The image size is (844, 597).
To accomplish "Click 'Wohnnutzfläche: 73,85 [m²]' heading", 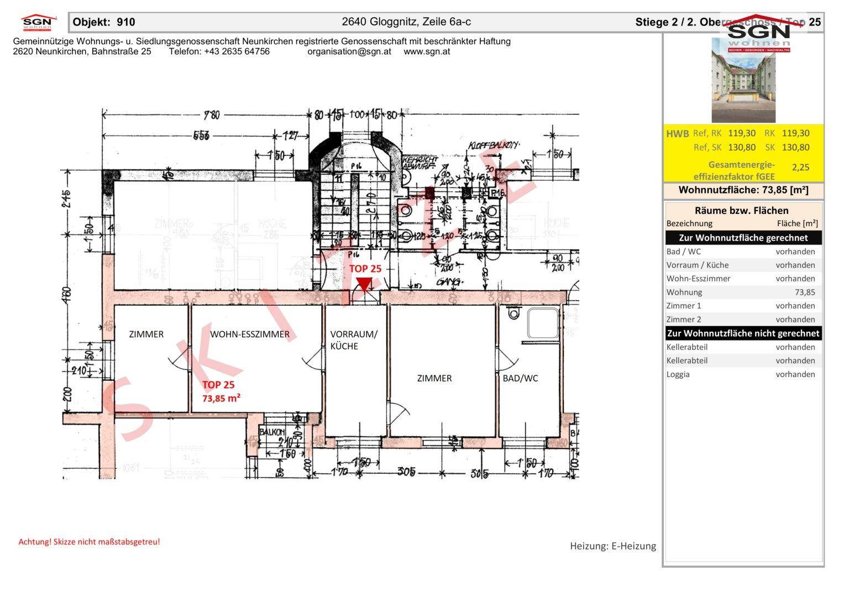I will (x=743, y=190).
